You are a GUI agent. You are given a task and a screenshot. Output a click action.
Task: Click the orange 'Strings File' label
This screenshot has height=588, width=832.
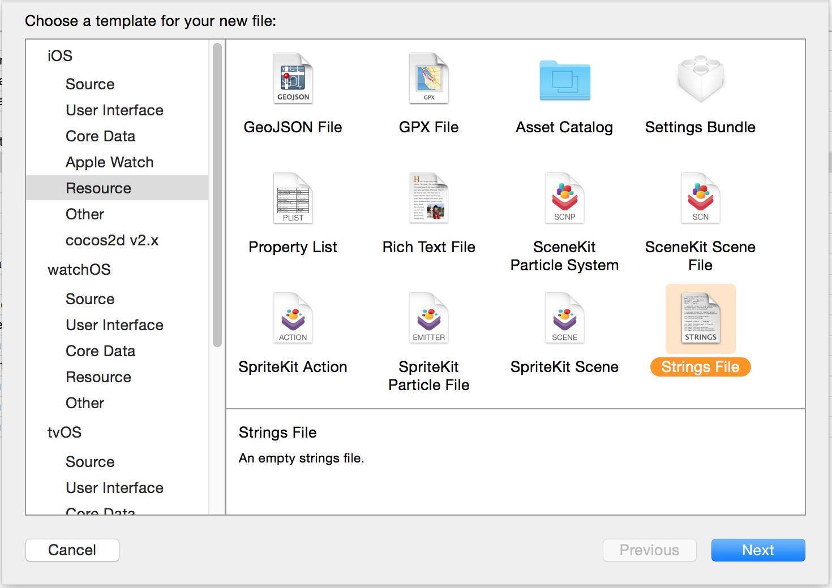pos(700,367)
